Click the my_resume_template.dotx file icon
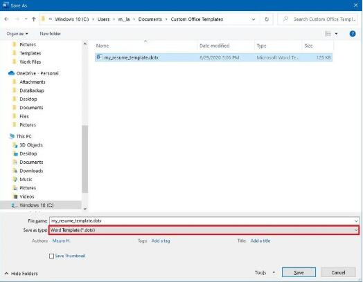Image resolution: width=363 pixels, height=282 pixels. pos(99,57)
